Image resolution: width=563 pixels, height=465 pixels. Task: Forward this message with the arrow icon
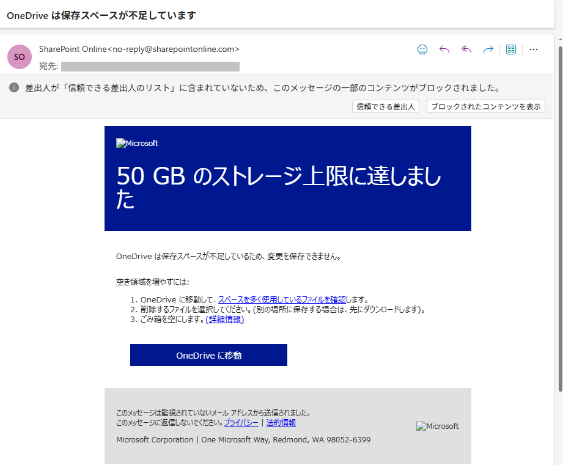(x=488, y=49)
